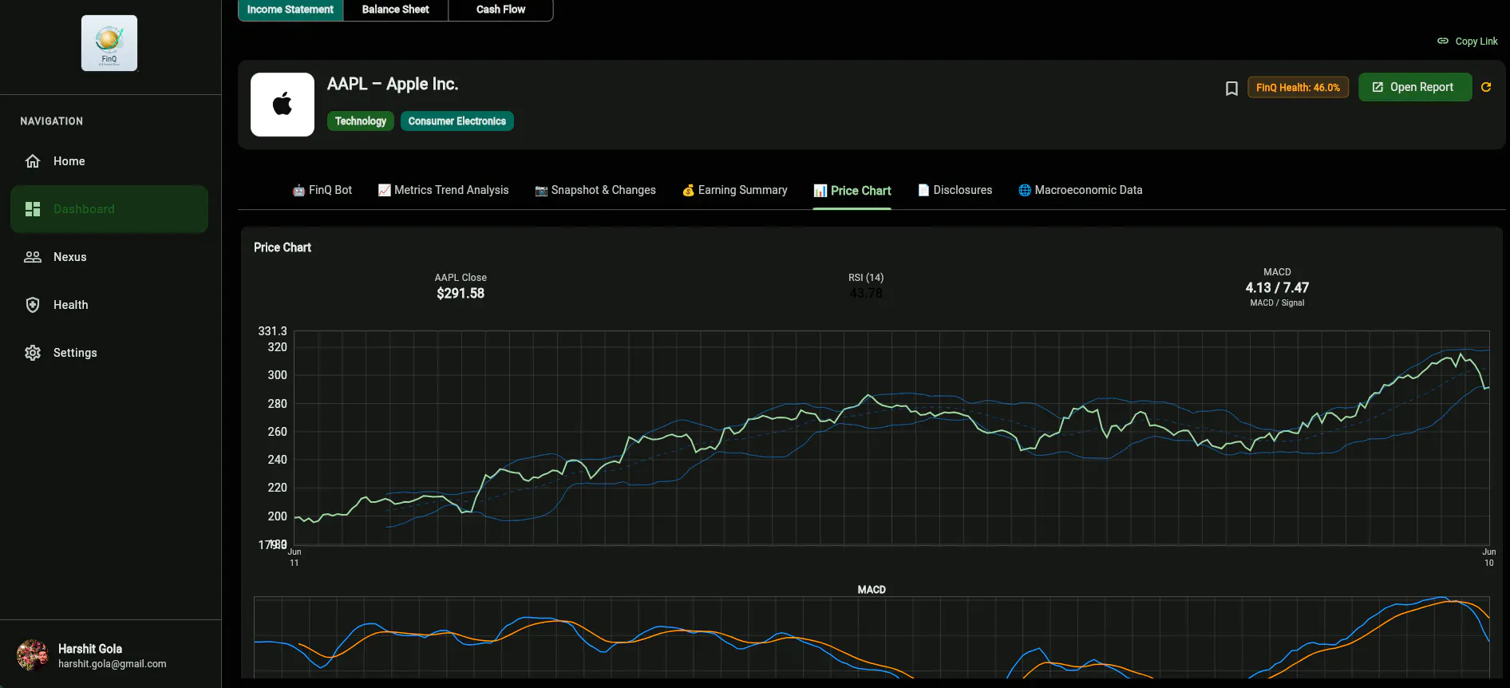Image resolution: width=1510 pixels, height=688 pixels.
Task: Click the harshit.gola@gmail.com email
Action: coord(113,664)
